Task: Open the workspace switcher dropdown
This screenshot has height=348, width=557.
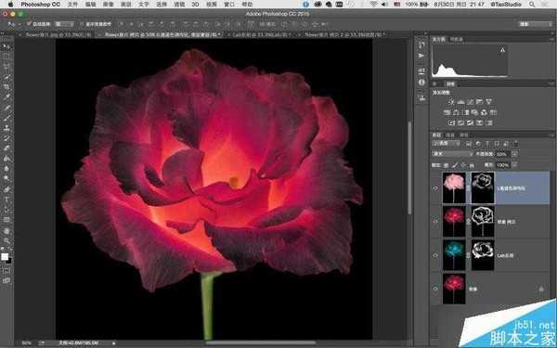Action: [x=535, y=24]
